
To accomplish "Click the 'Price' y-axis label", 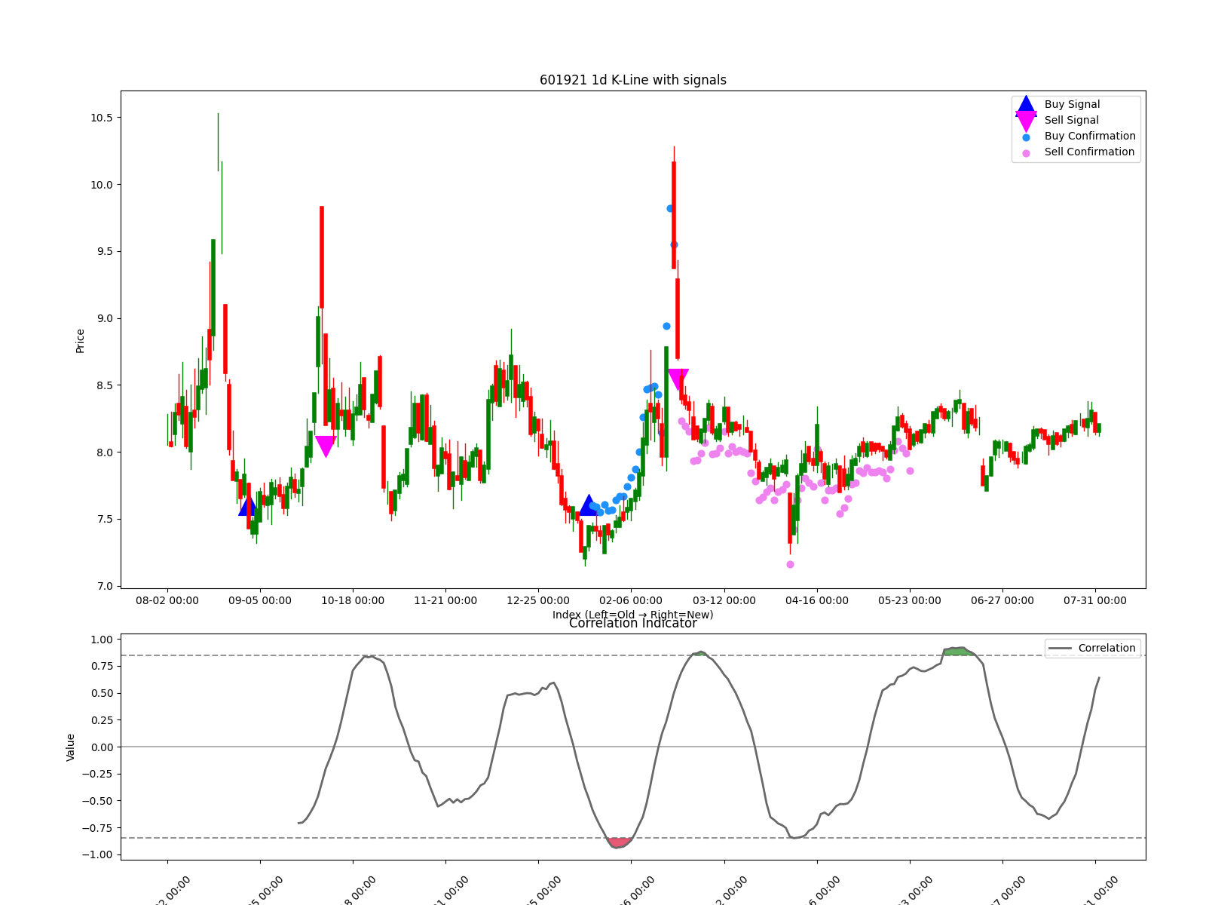I will (80, 341).
